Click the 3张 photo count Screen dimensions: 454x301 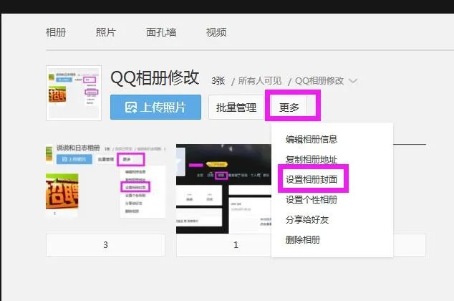point(218,81)
